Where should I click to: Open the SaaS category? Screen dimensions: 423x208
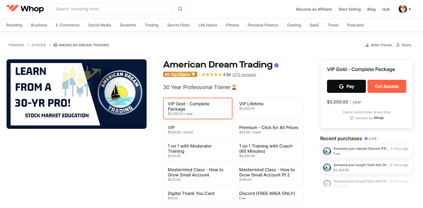click(x=314, y=25)
